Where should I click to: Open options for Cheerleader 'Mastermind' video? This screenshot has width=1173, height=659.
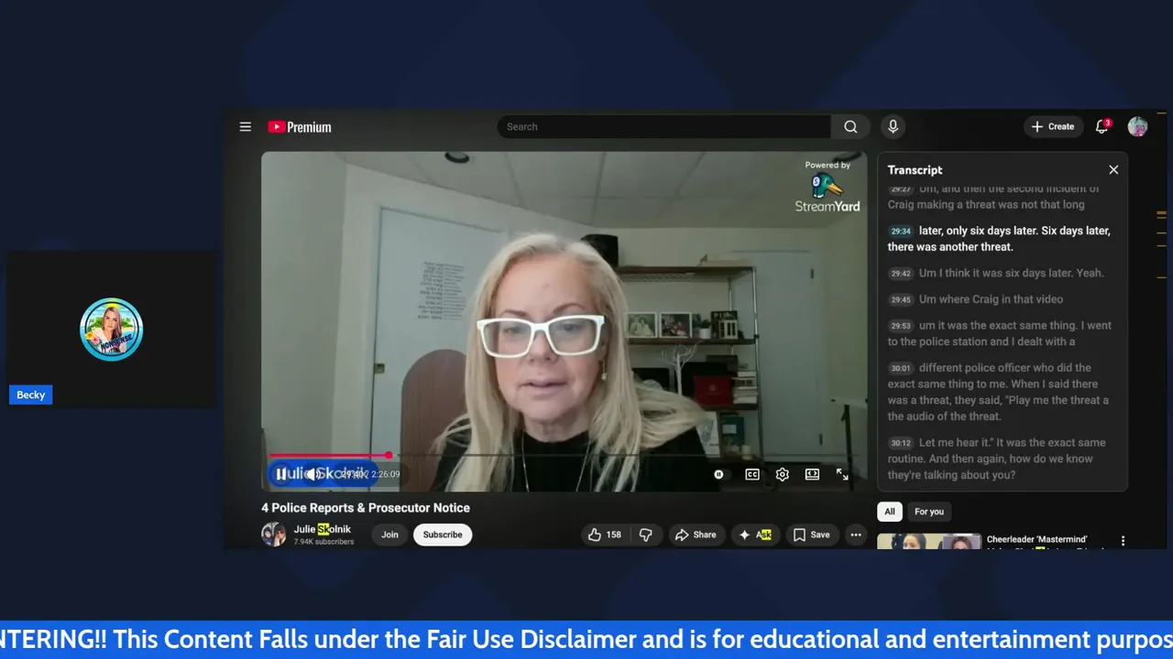[x=1123, y=541]
